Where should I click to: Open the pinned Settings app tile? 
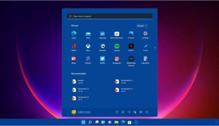click(x=145, y=35)
